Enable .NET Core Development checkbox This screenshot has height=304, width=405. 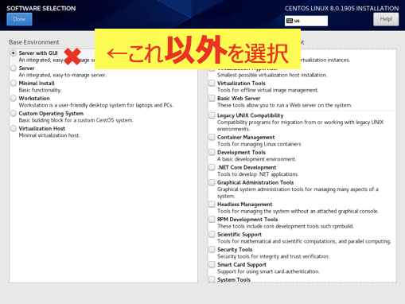(x=212, y=167)
